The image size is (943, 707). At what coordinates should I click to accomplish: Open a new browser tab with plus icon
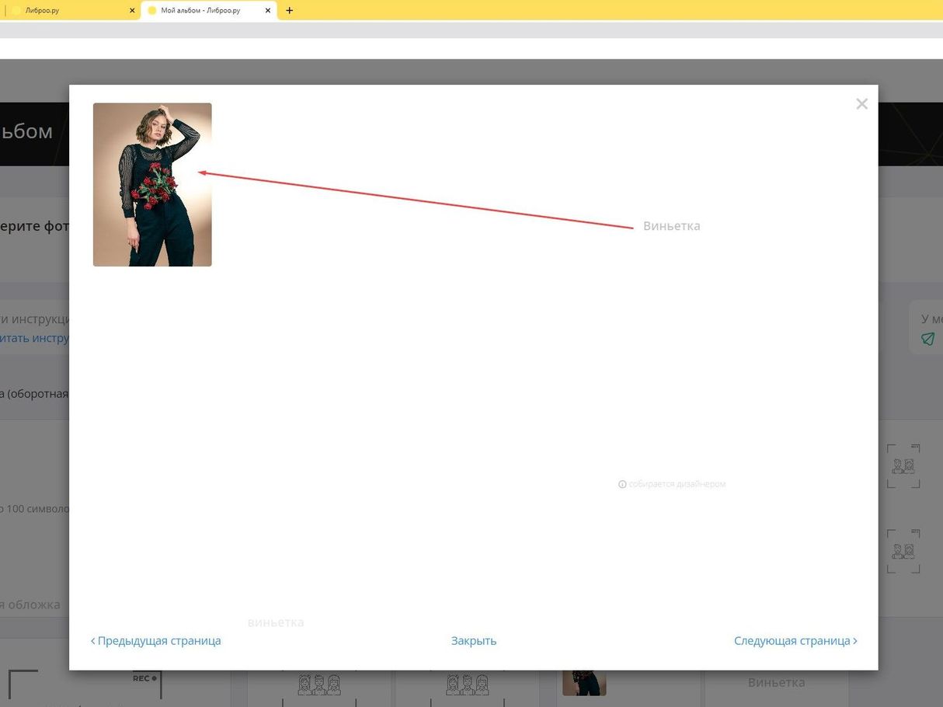point(290,11)
